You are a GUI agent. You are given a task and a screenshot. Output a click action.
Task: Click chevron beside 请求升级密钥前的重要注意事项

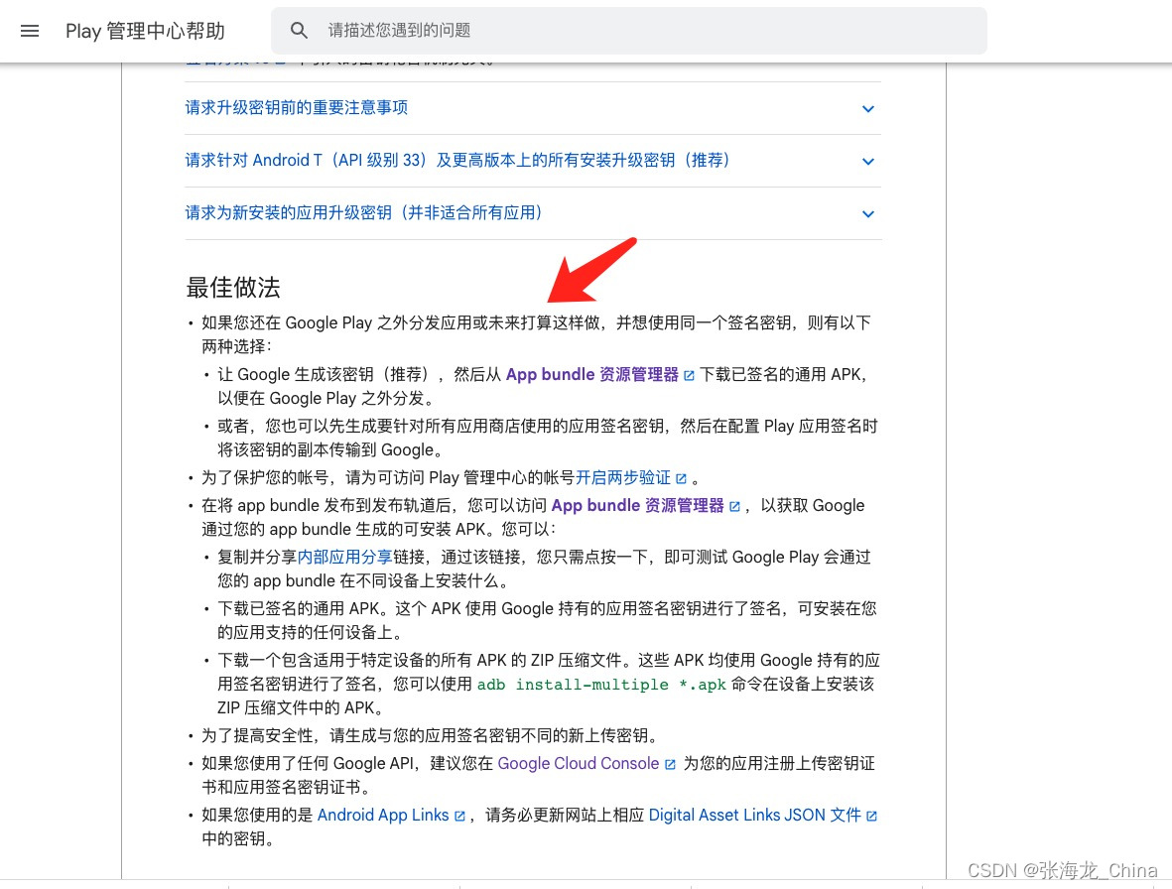click(867, 109)
